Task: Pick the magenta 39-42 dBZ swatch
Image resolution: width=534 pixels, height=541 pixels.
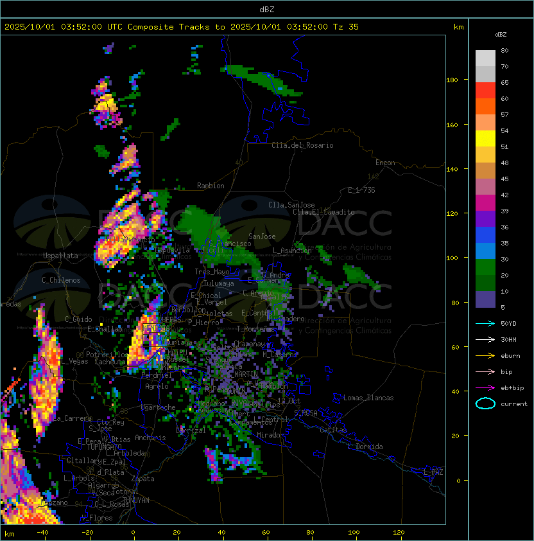Action: pos(485,203)
